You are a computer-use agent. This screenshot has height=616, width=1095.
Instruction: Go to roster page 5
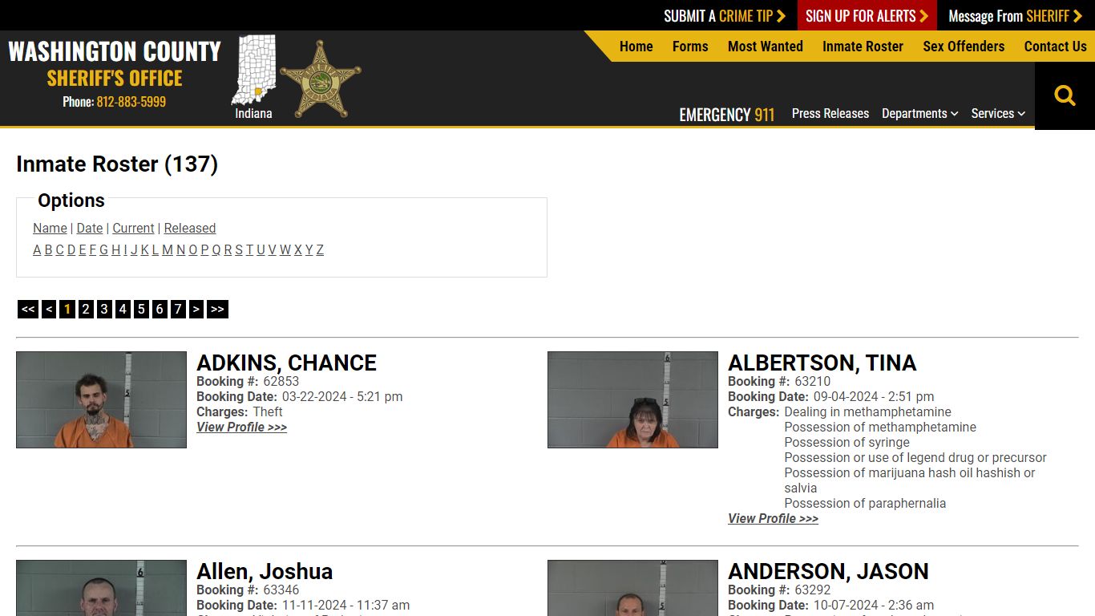coord(141,309)
